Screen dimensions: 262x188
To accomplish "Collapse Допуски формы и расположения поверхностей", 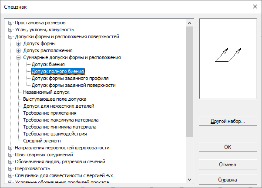I will (x=11, y=36).
